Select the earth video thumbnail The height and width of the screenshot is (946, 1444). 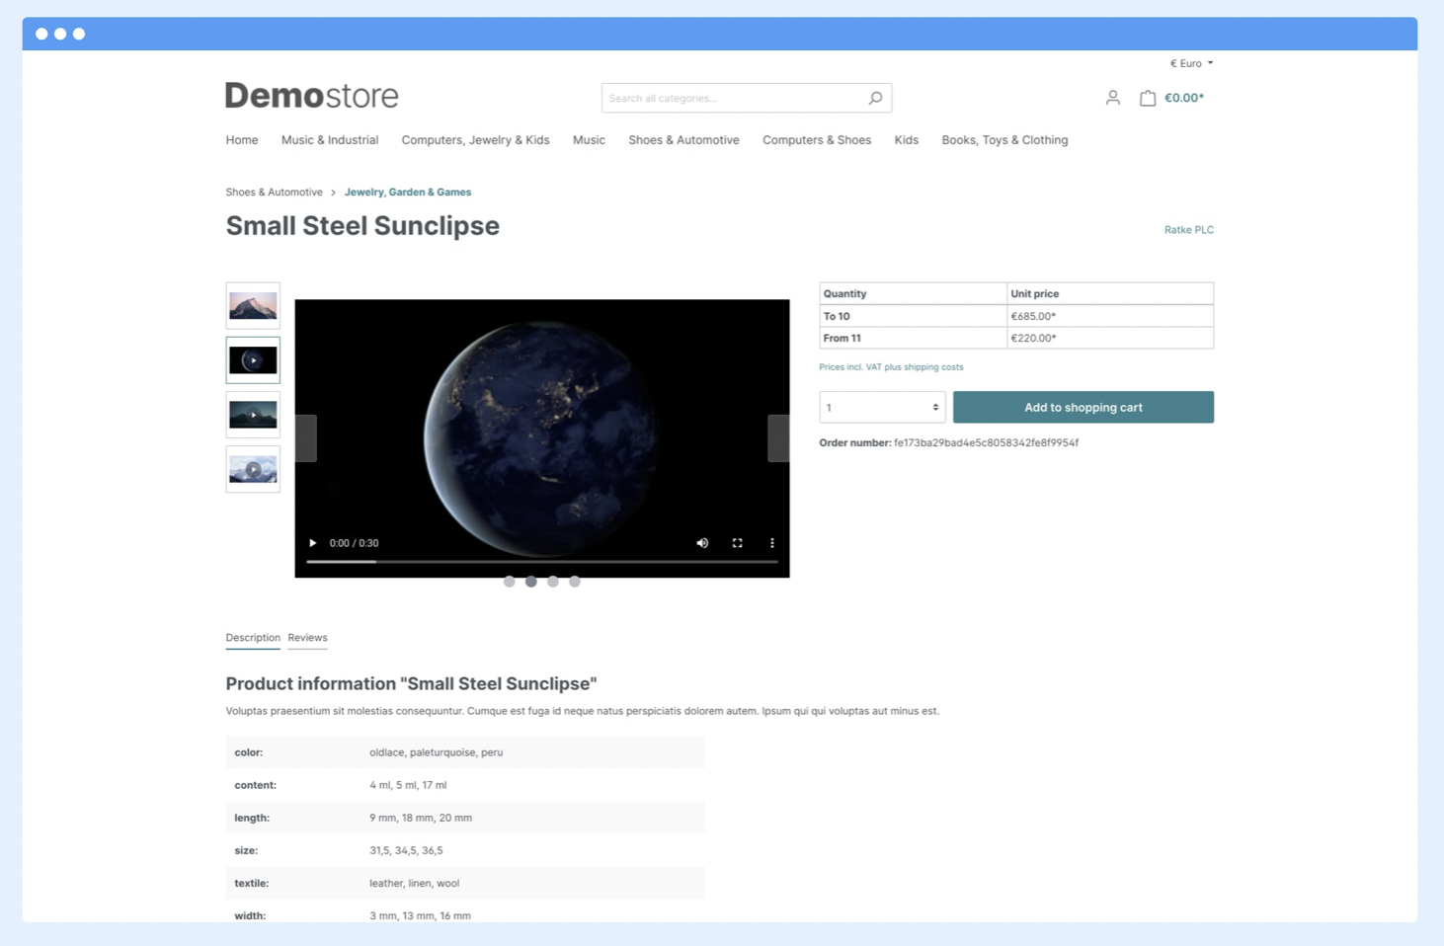click(253, 360)
